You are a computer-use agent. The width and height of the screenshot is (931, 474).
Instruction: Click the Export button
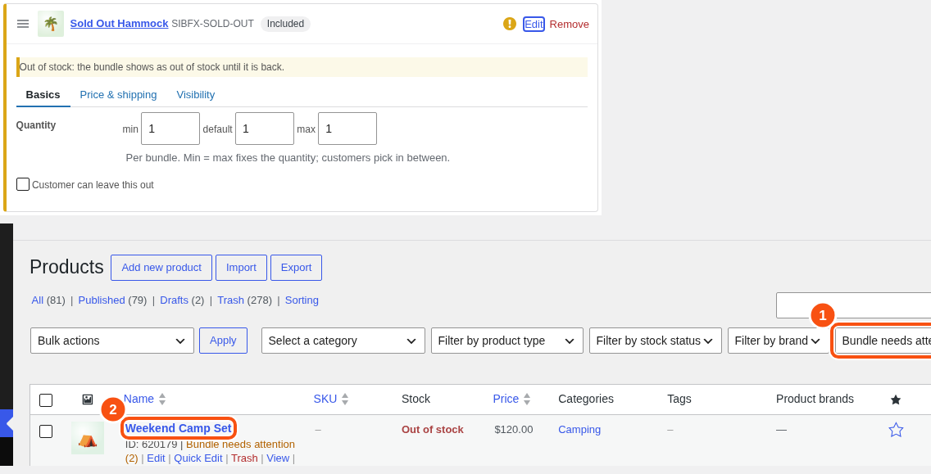click(x=297, y=268)
